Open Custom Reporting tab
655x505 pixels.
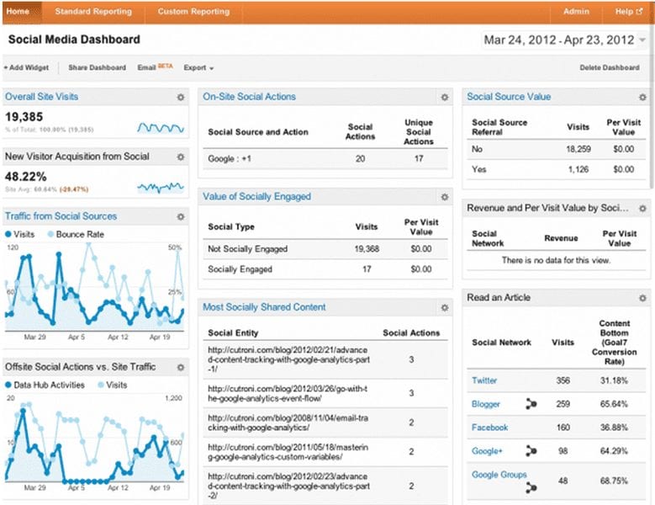pos(193,12)
